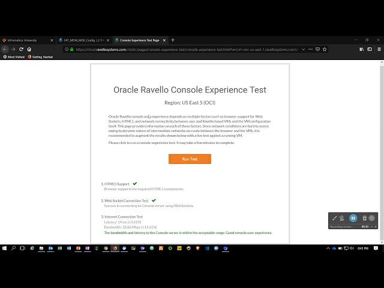Click the green padlock security icon
384x288 pixels.
click(72, 49)
